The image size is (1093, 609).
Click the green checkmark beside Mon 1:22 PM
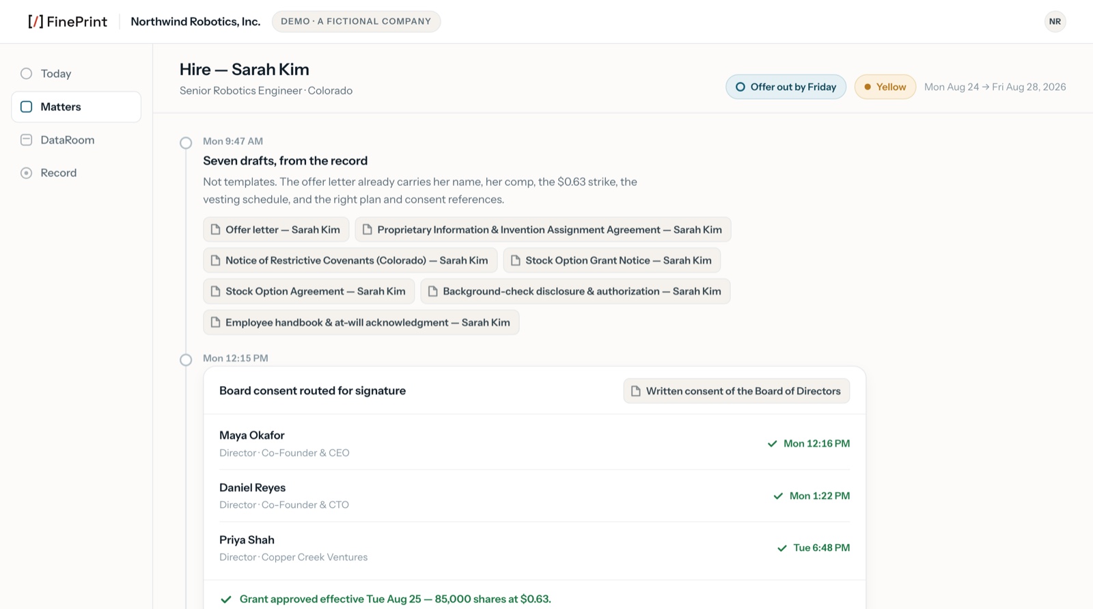click(x=778, y=496)
